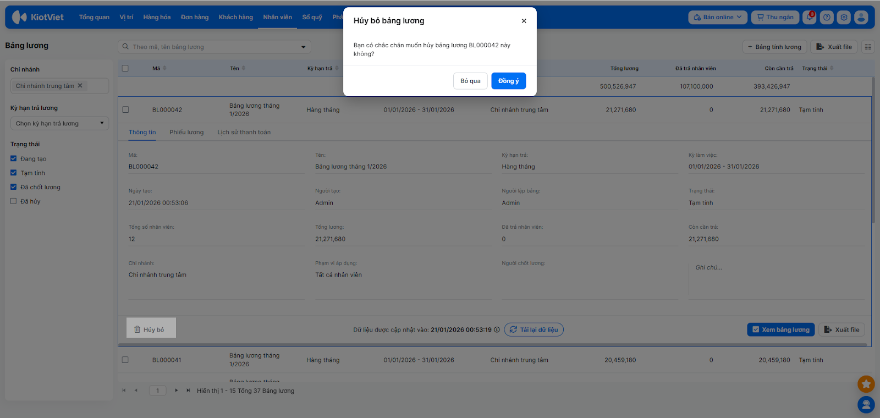Open the blue support chat icon
Image resolution: width=880 pixels, height=418 pixels.
point(866,405)
